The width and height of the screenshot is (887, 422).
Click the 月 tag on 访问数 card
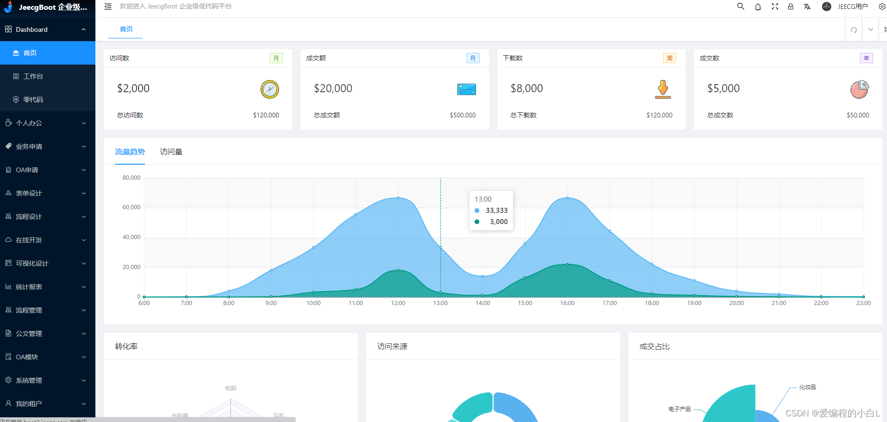pyautogui.click(x=276, y=58)
